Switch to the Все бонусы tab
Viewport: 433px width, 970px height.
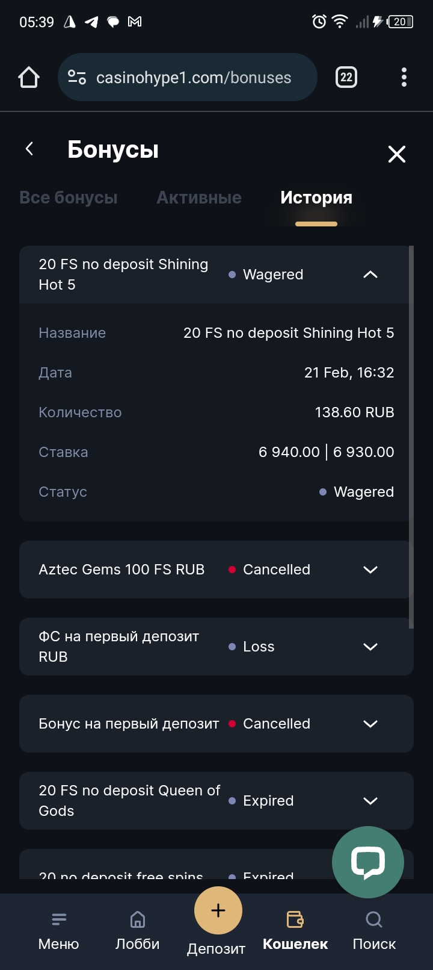(x=69, y=197)
